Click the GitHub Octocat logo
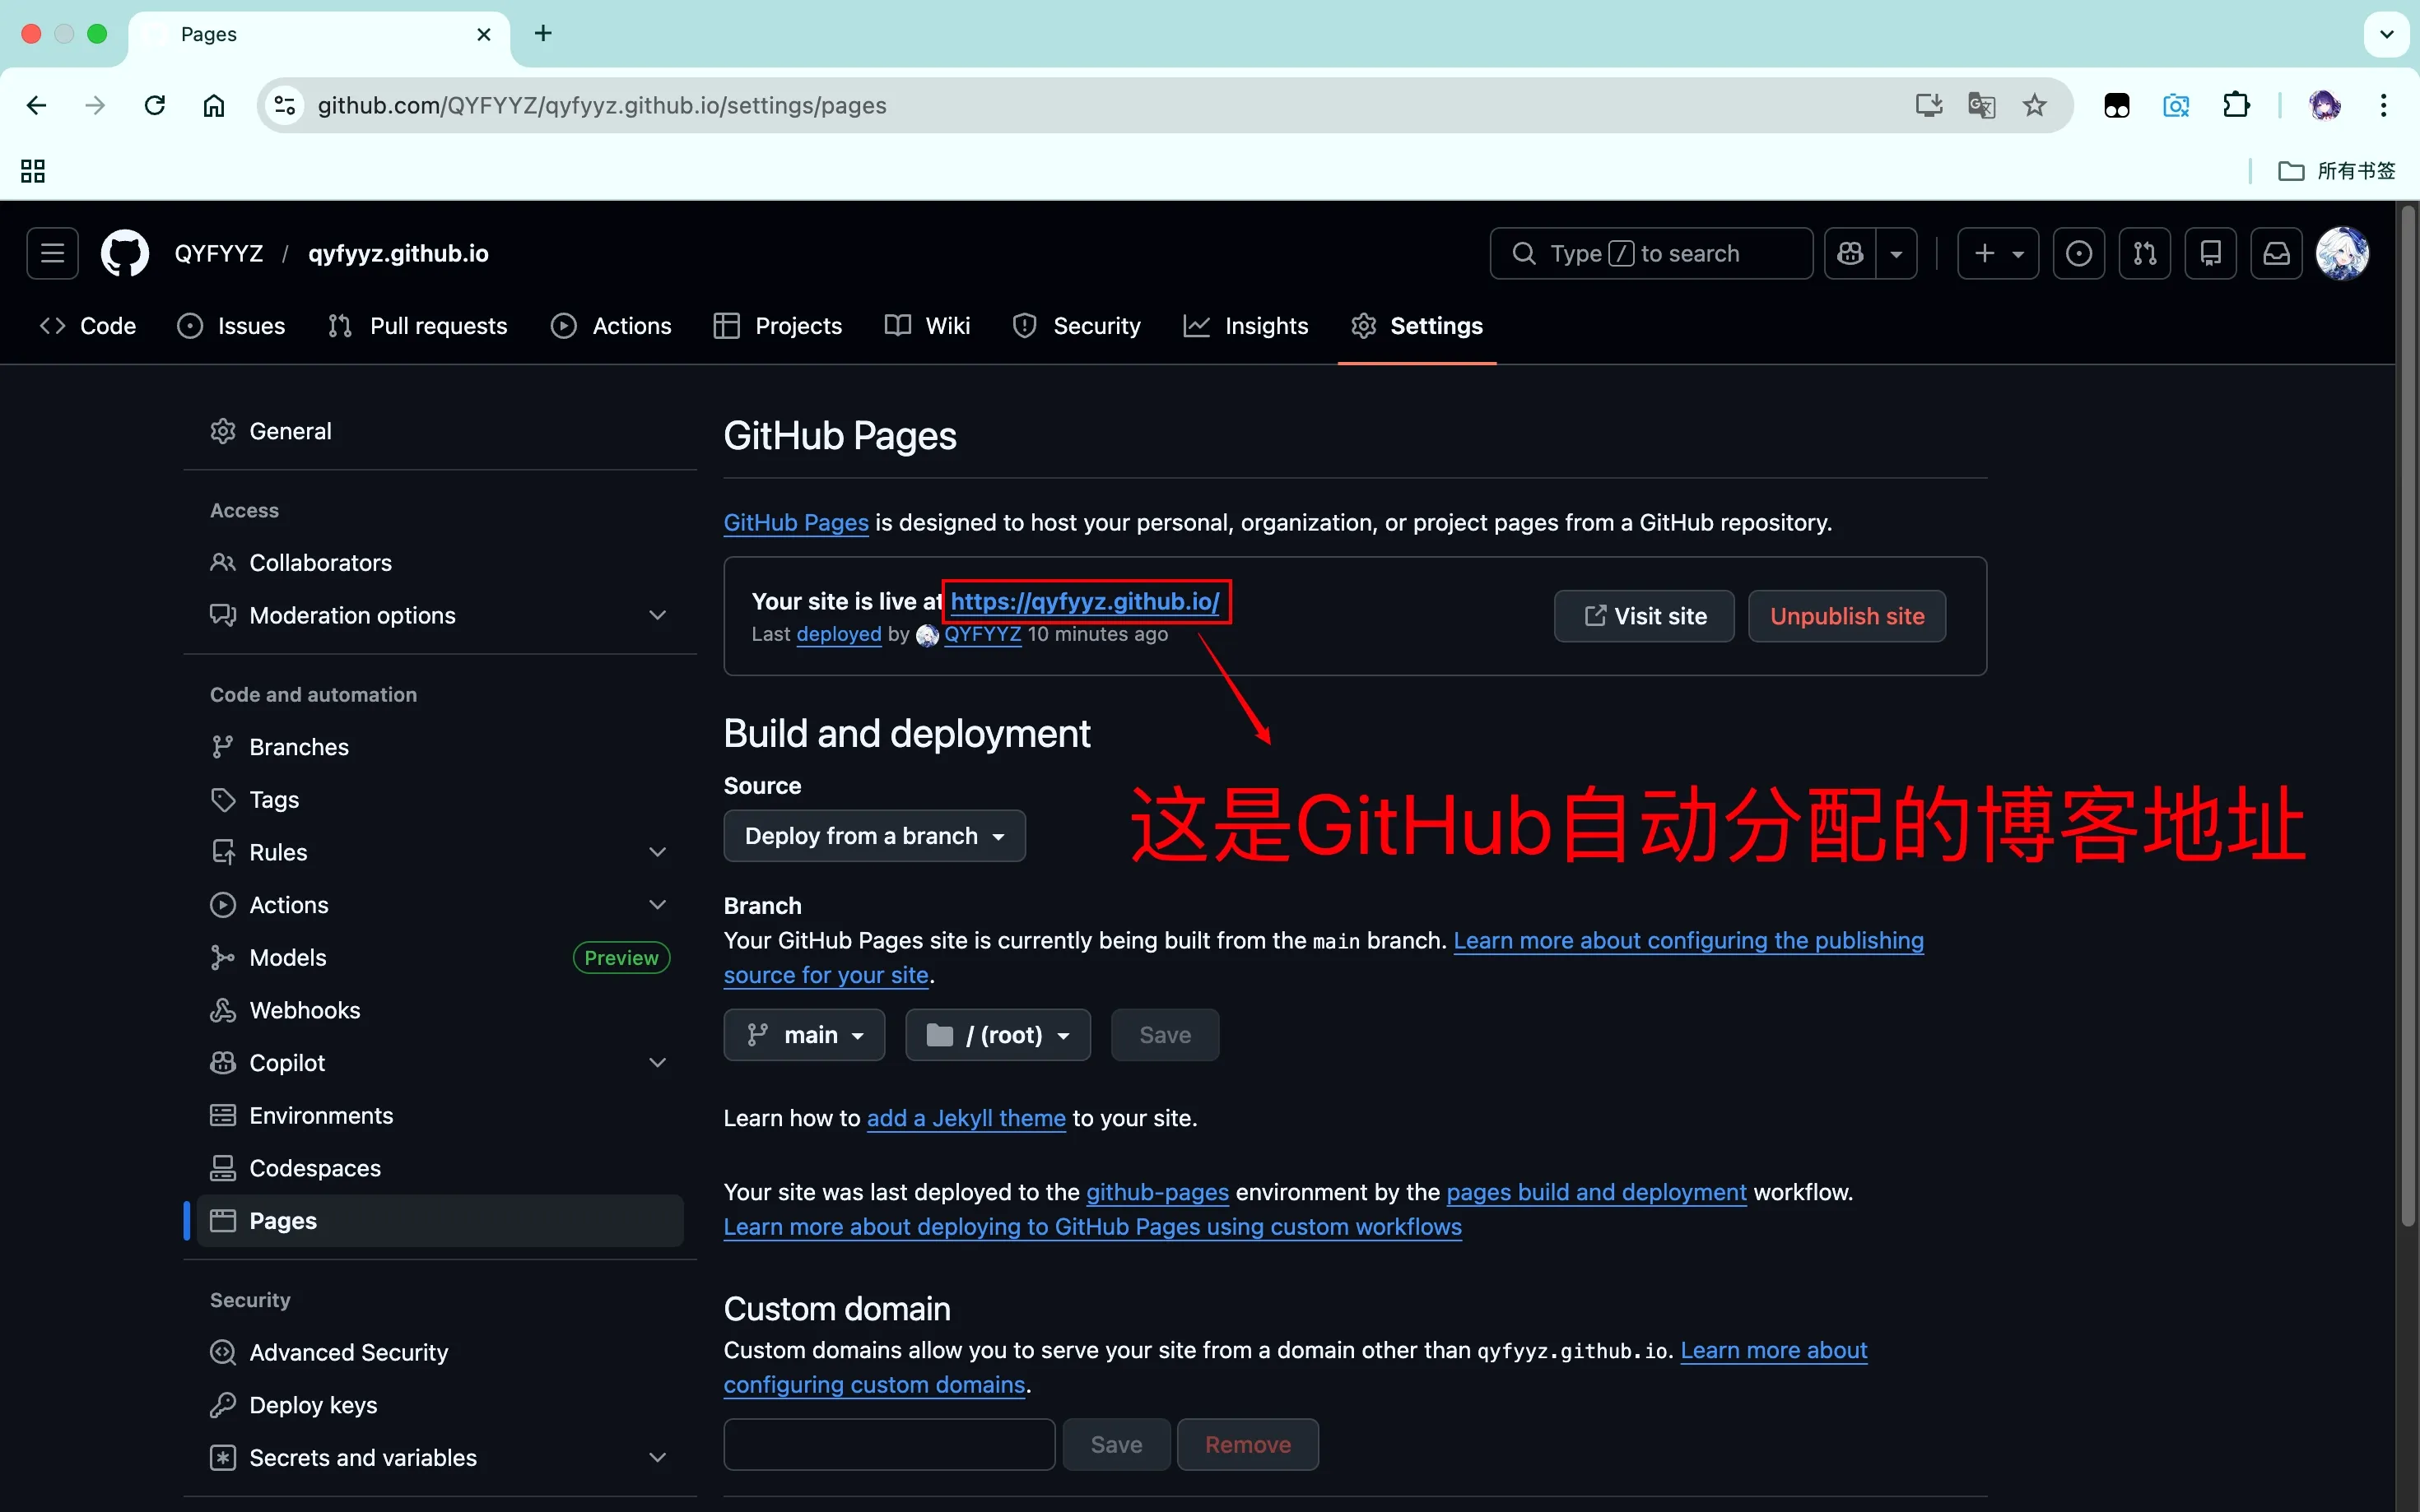Viewport: 2420px width, 1512px height. [124, 253]
